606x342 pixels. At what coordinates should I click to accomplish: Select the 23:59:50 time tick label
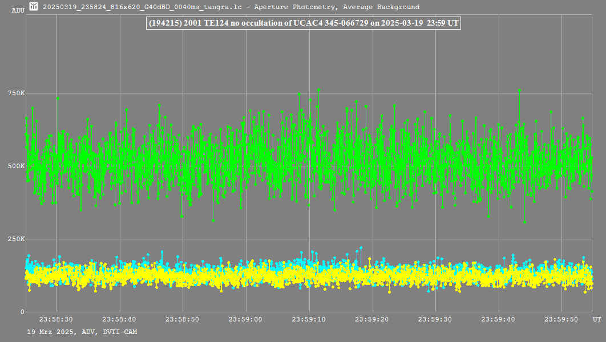[562, 320]
